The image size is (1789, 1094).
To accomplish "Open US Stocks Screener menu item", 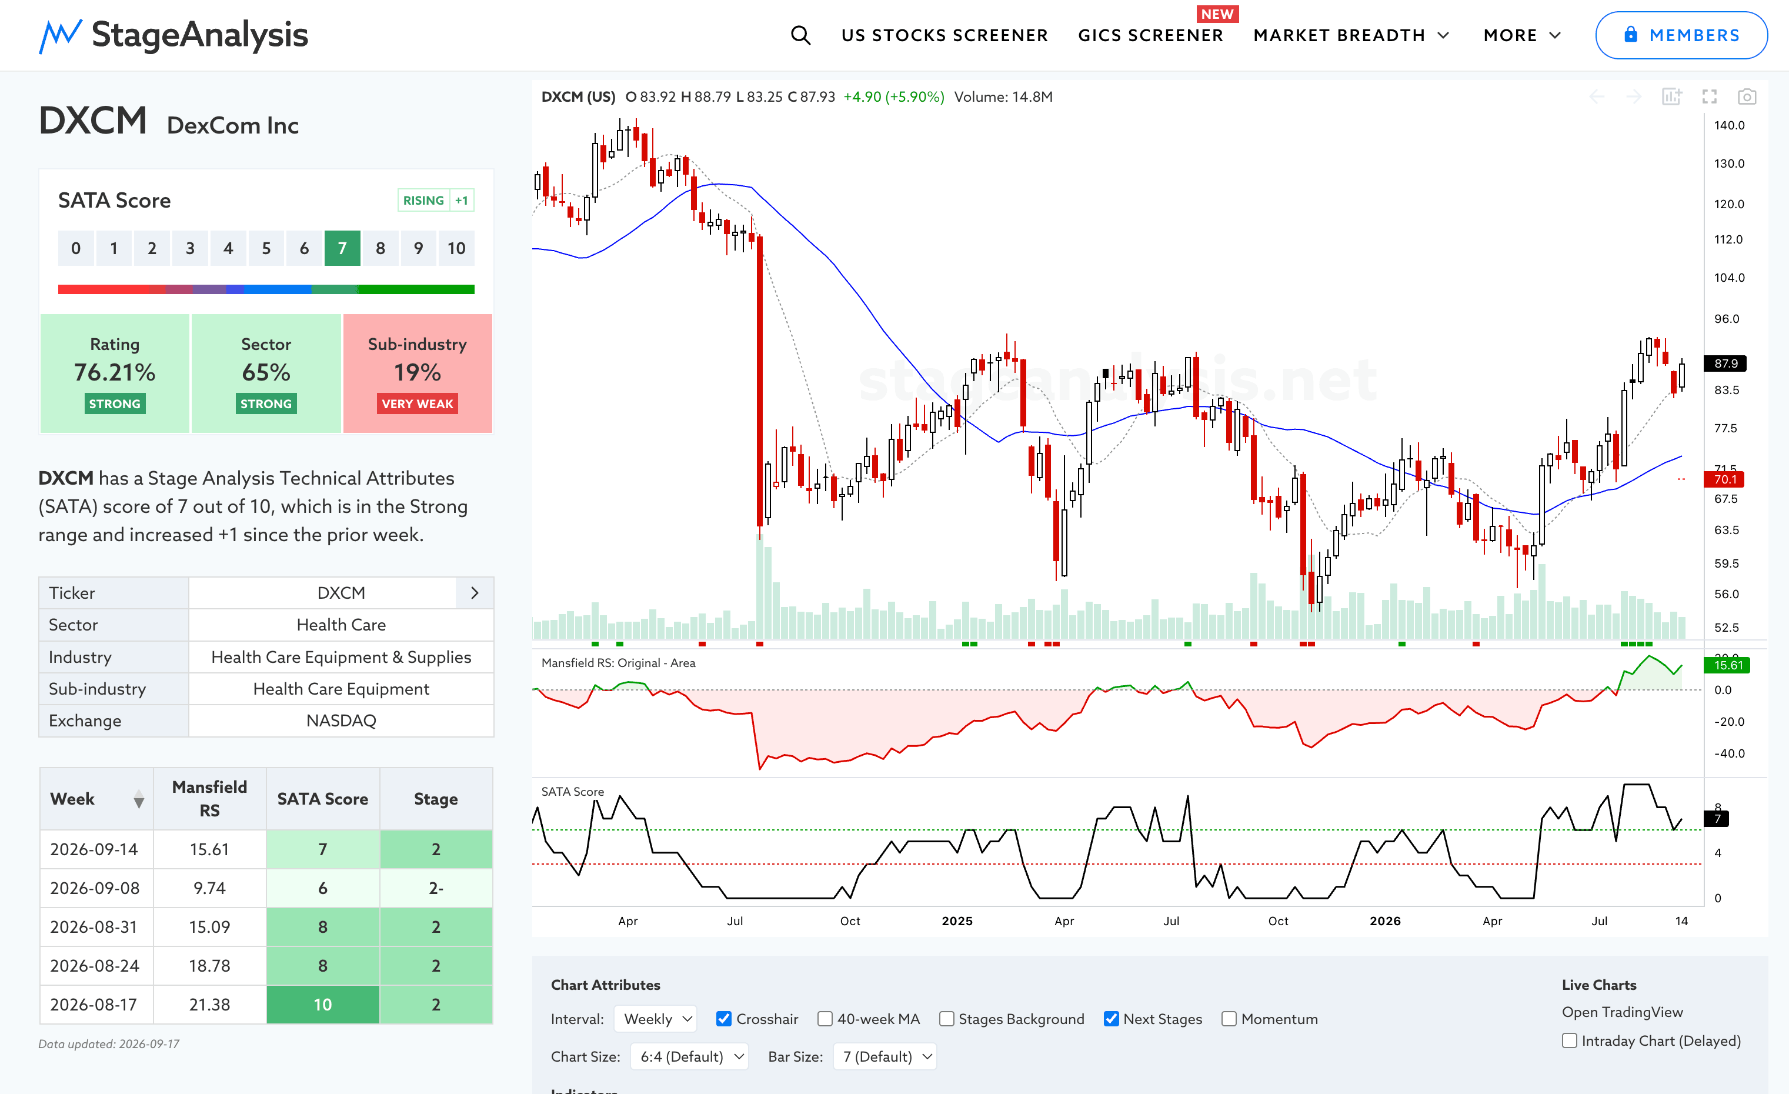I will tap(944, 35).
